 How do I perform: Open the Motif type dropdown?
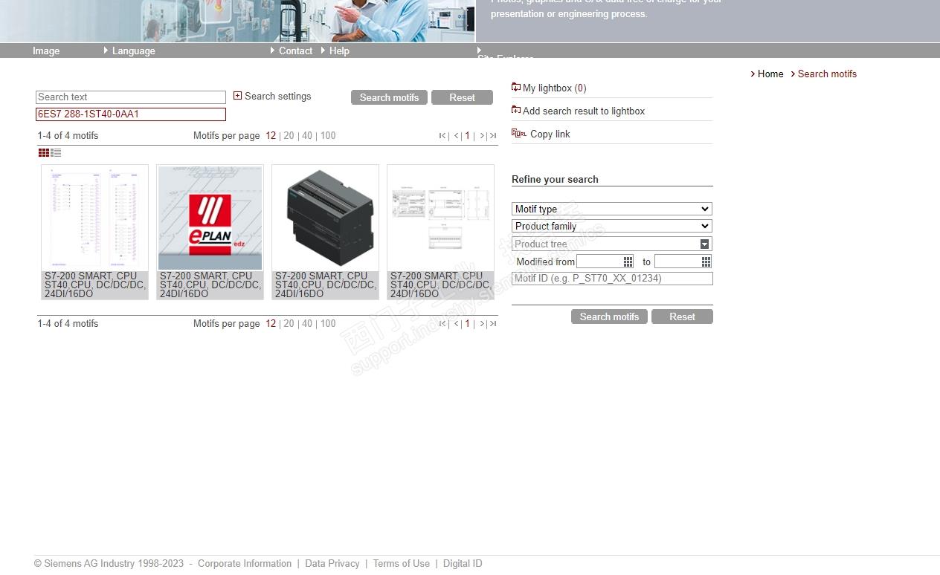click(612, 209)
